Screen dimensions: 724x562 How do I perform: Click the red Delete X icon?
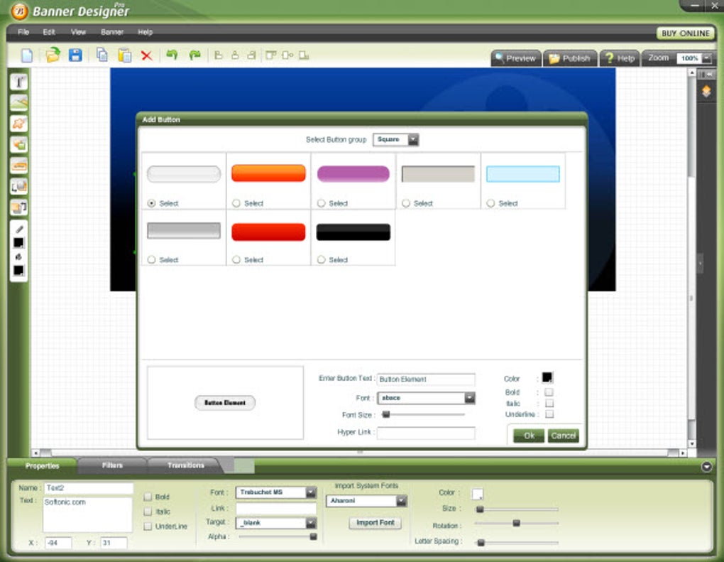tap(146, 56)
